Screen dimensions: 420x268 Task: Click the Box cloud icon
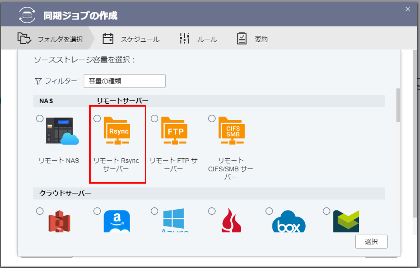tap(289, 222)
